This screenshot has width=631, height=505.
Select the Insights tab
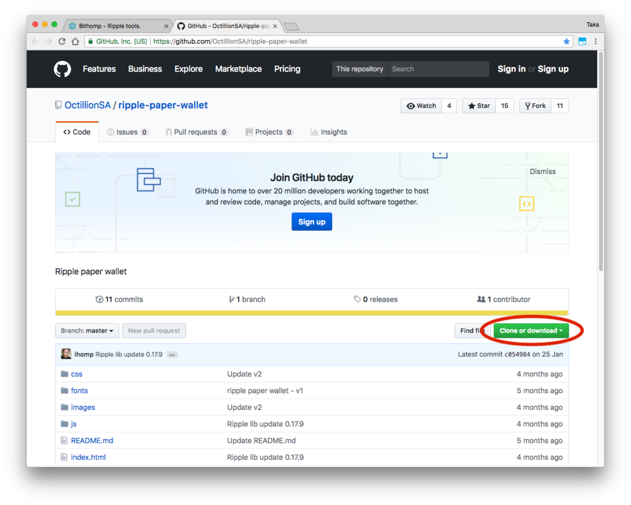pyautogui.click(x=329, y=132)
